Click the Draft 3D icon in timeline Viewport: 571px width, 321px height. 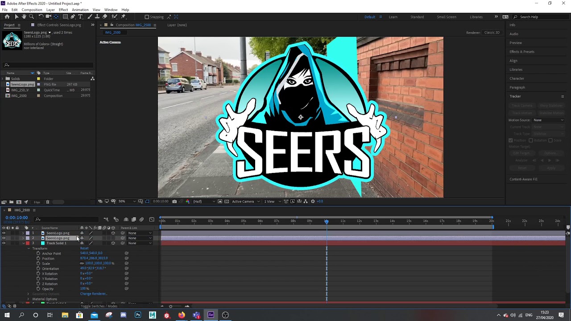coord(116,219)
